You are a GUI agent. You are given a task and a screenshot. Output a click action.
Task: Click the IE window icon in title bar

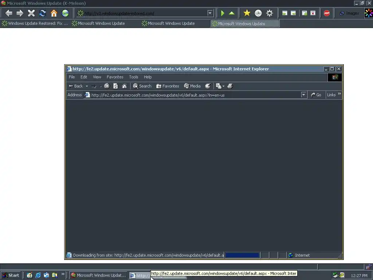tap(69, 69)
